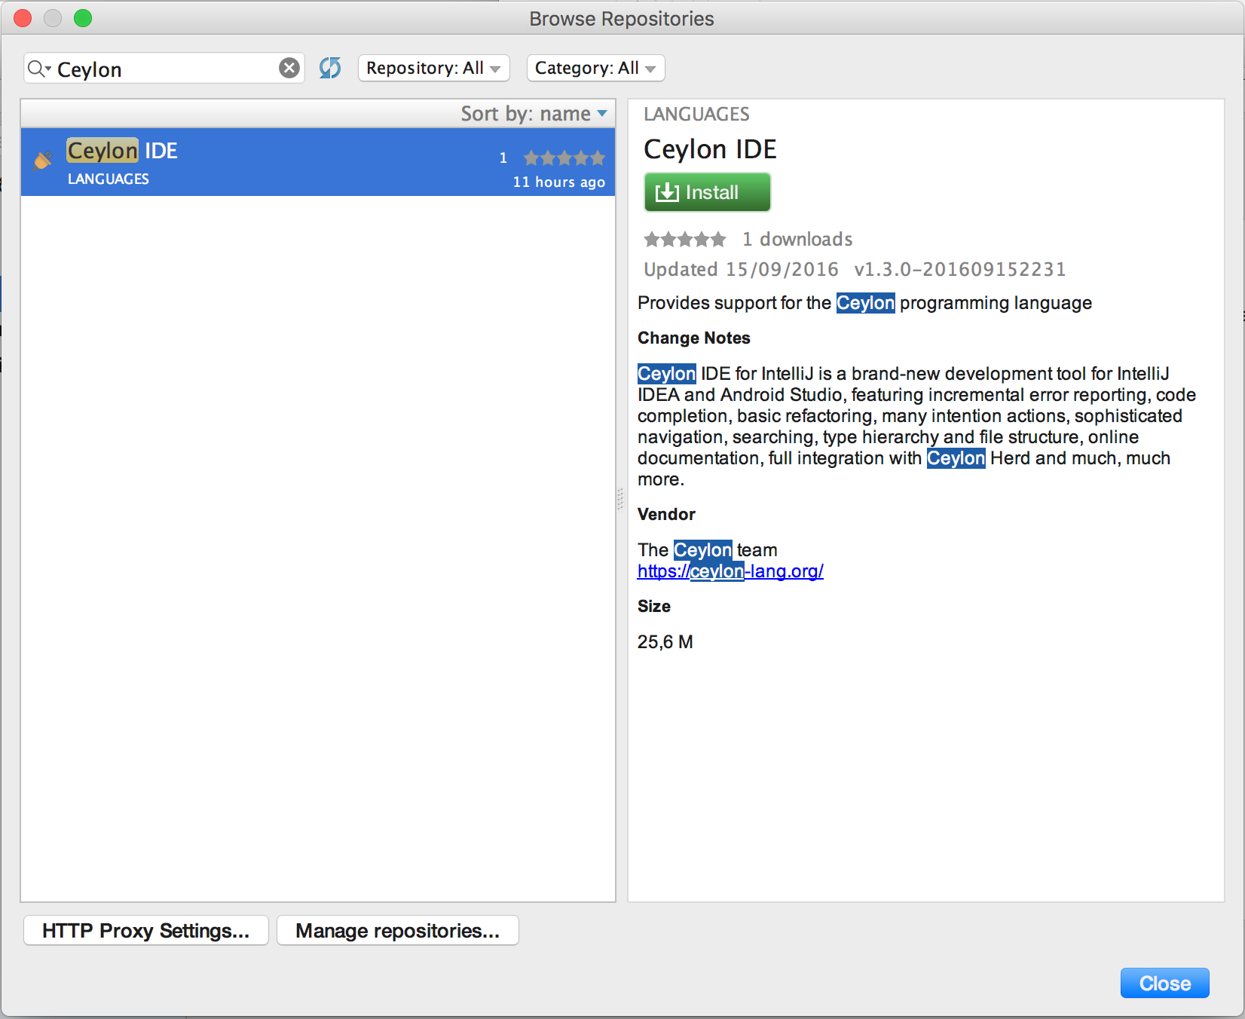
Task: Click the splitter handle between panels
Action: pyautogui.click(x=620, y=499)
